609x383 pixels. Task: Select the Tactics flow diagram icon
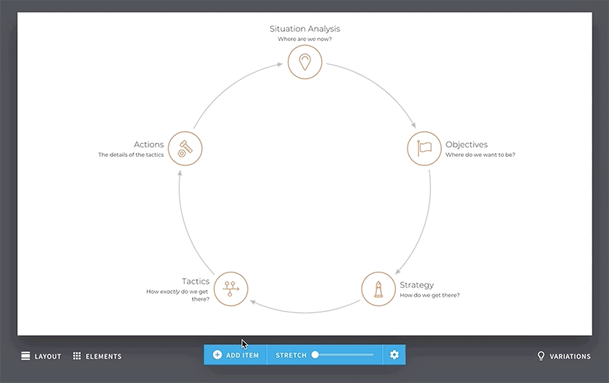(x=231, y=289)
